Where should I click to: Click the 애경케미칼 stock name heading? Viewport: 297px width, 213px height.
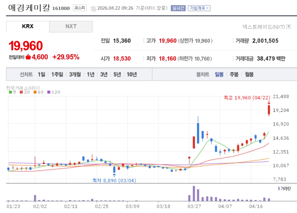[29, 8]
